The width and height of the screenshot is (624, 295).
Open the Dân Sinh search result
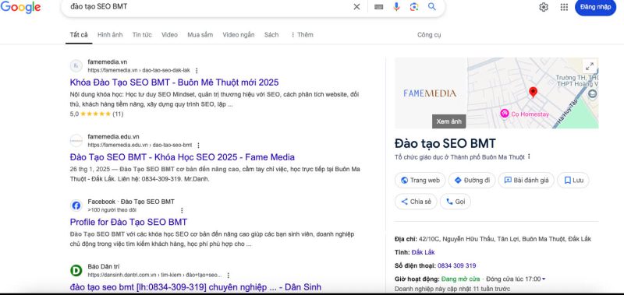point(196,287)
